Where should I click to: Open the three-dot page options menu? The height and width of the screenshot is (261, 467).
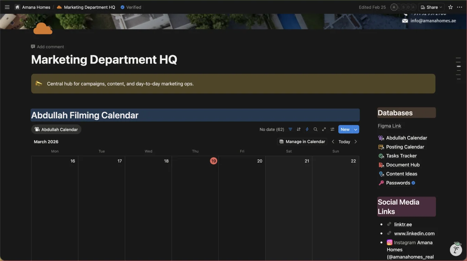pyautogui.click(x=460, y=7)
